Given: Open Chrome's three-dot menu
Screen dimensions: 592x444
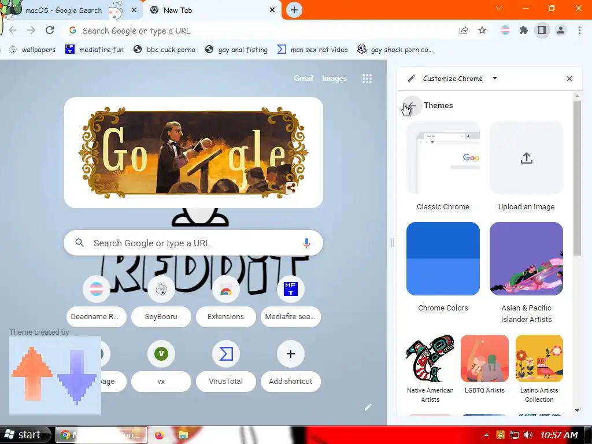Looking at the screenshot, I should click(x=579, y=30).
